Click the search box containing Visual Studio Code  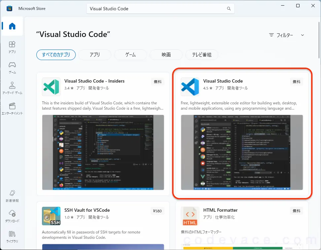pos(160,9)
